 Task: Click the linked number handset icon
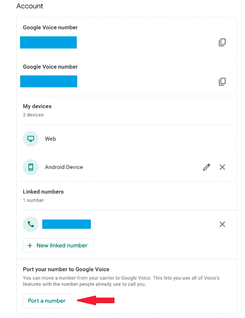point(31,224)
